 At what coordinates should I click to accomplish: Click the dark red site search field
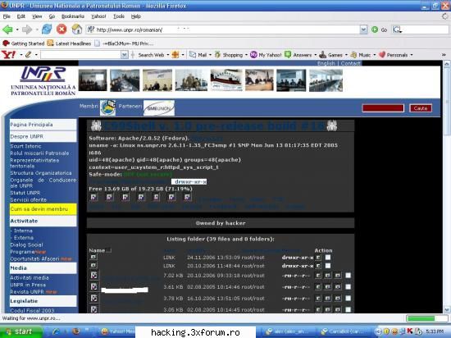point(383,108)
